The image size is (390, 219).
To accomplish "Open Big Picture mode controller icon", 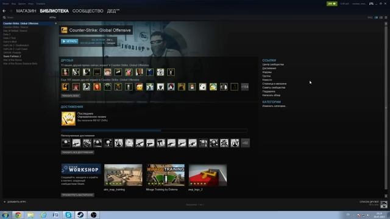I will click(x=371, y=4).
